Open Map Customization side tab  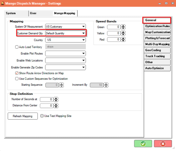tap(157, 32)
